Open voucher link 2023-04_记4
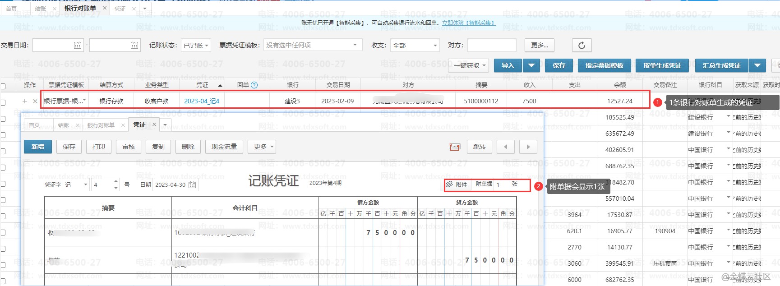 point(202,101)
